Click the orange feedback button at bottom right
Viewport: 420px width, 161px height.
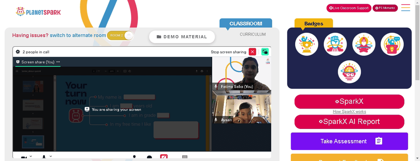click(349, 158)
